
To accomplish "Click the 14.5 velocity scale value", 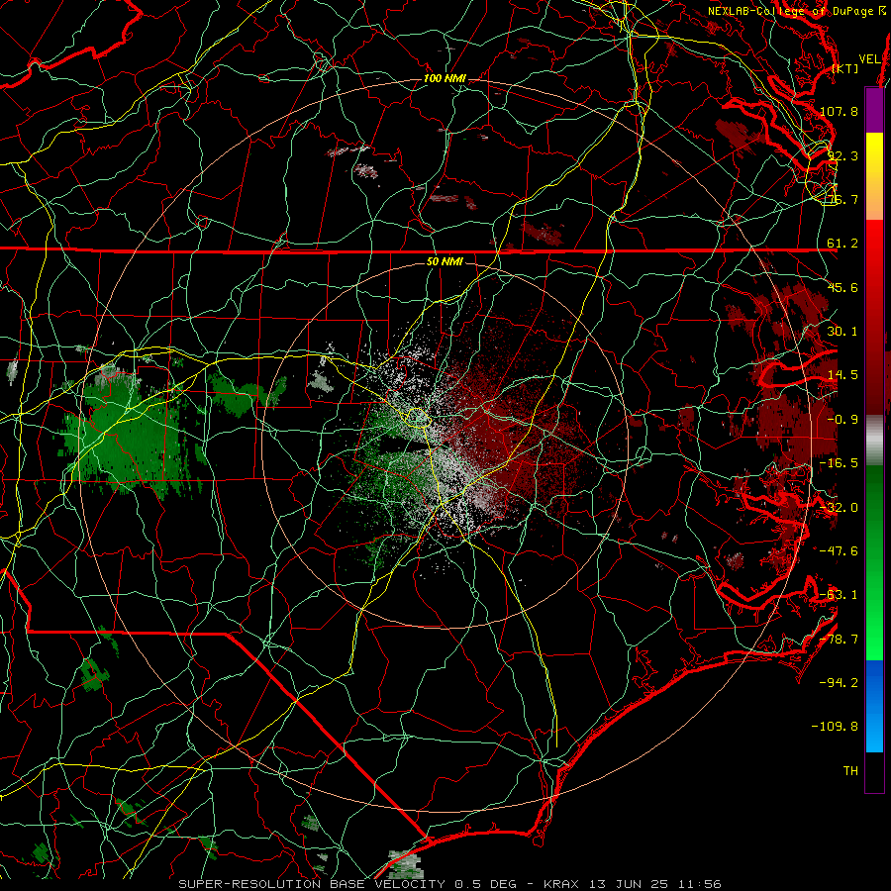I will point(842,375).
